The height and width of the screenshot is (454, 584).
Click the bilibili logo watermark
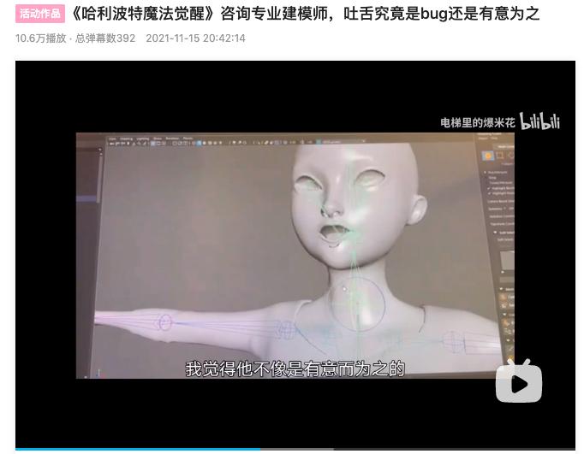539,122
